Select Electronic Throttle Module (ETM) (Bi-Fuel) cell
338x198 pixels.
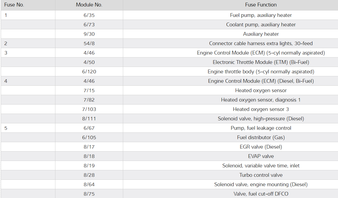point(261,62)
